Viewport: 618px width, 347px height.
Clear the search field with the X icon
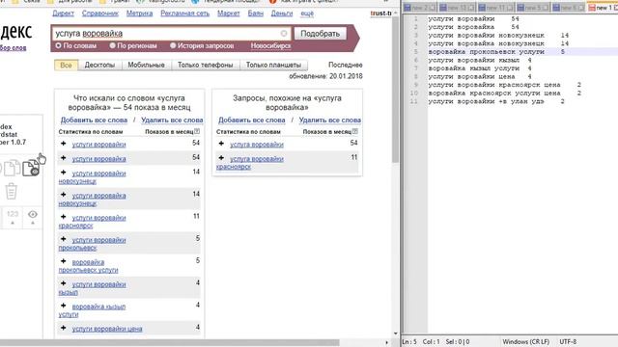[x=284, y=34]
